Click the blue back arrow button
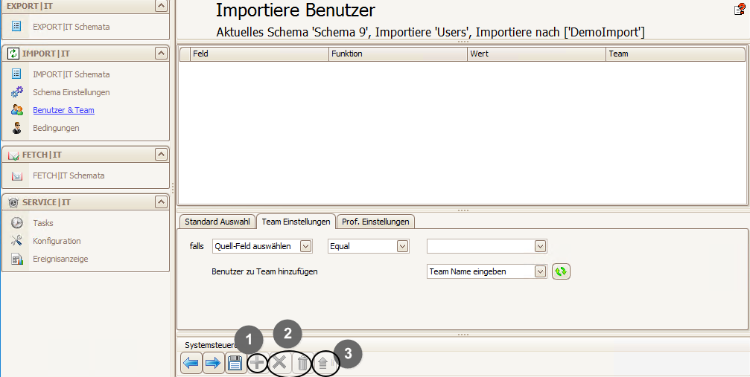This screenshot has width=750, height=377. (191, 363)
